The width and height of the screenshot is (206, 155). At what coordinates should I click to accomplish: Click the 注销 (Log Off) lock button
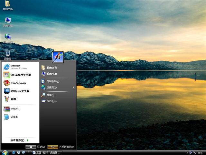31,147
